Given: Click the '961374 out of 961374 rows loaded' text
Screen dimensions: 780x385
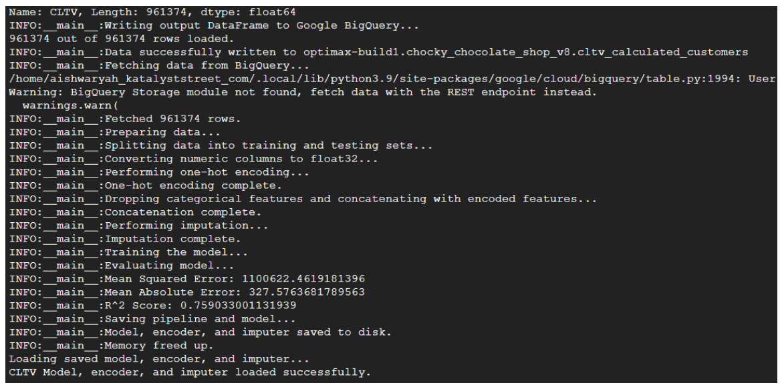Looking at the screenshot, I should 122,39.
